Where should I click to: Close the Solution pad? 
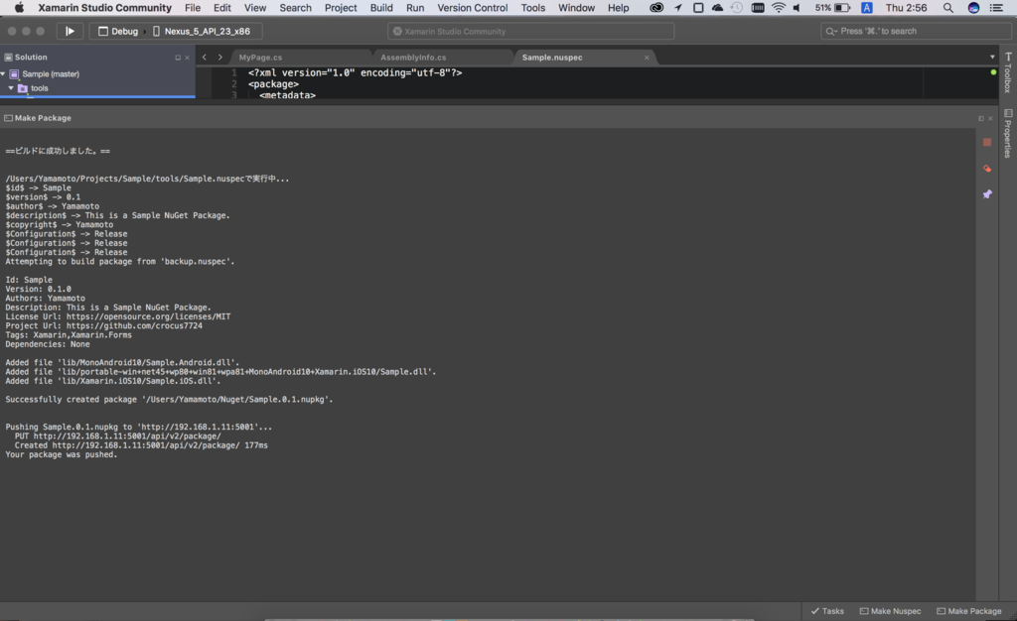click(x=188, y=58)
